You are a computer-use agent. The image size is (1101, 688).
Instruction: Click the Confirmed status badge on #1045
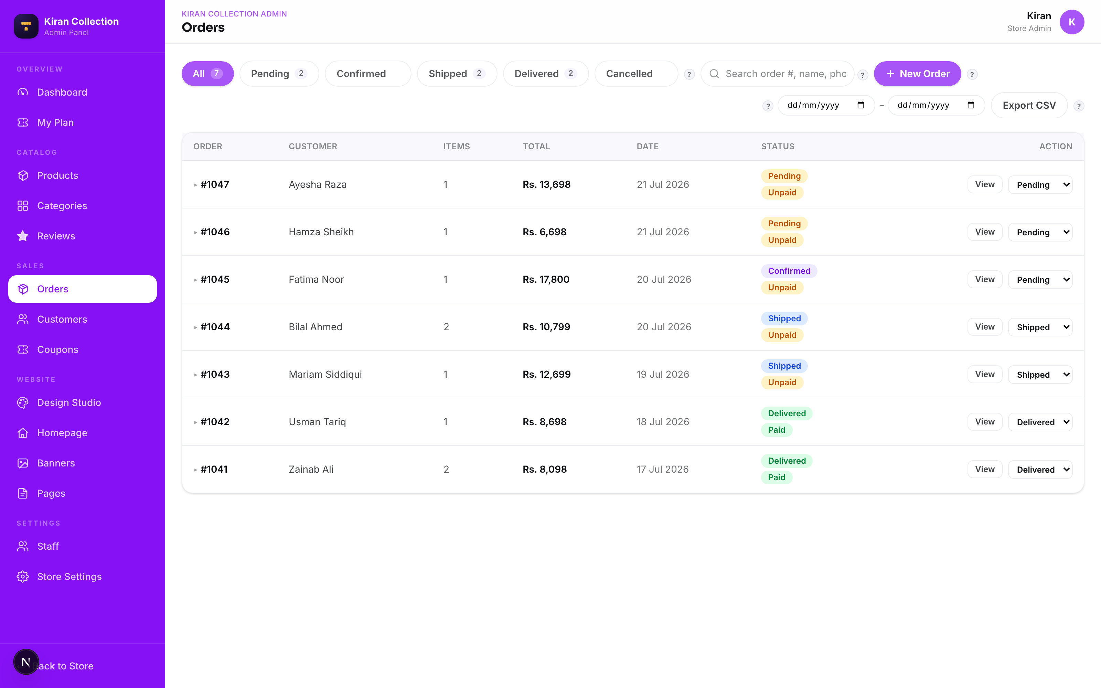[x=789, y=271]
